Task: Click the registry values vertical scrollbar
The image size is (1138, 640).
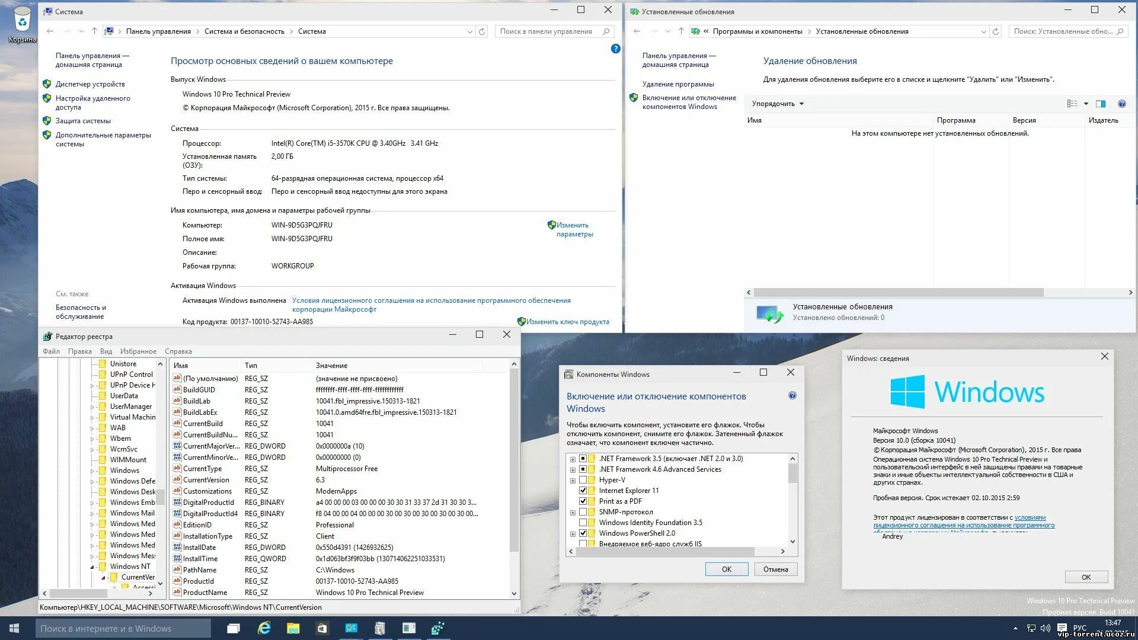Action: point(514,461)
